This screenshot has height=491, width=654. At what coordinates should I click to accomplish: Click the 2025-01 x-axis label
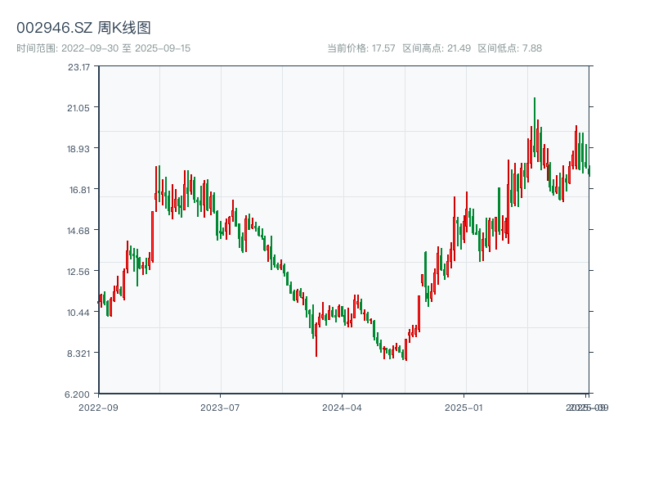coord(464,407)
